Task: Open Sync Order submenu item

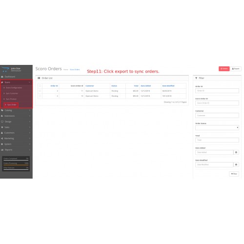Action: tap(11, 105)
